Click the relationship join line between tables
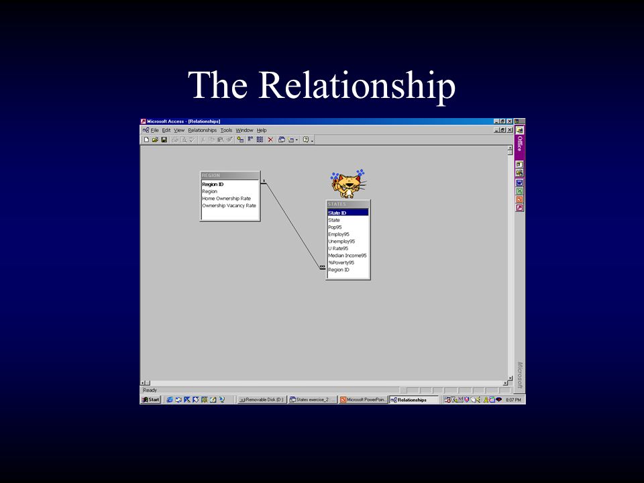The width and height of the screenshot is (644, 483). [293, 226]
